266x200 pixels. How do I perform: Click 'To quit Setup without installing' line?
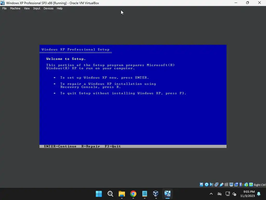(123, 93)
